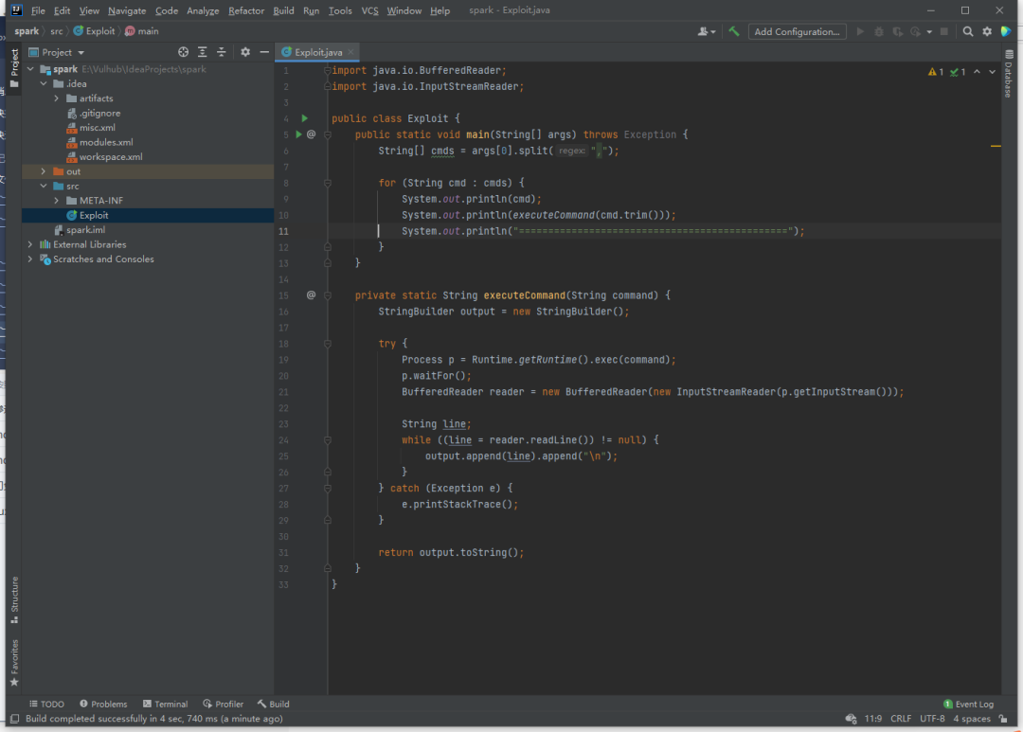The width and height of the screenshot is (1023, 732).
Task: Click the Build Project hammer icon
Action: (734, 31)
